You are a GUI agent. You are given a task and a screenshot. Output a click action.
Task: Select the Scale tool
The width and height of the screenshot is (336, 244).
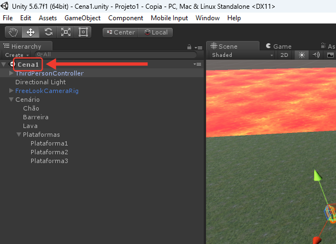66,32
